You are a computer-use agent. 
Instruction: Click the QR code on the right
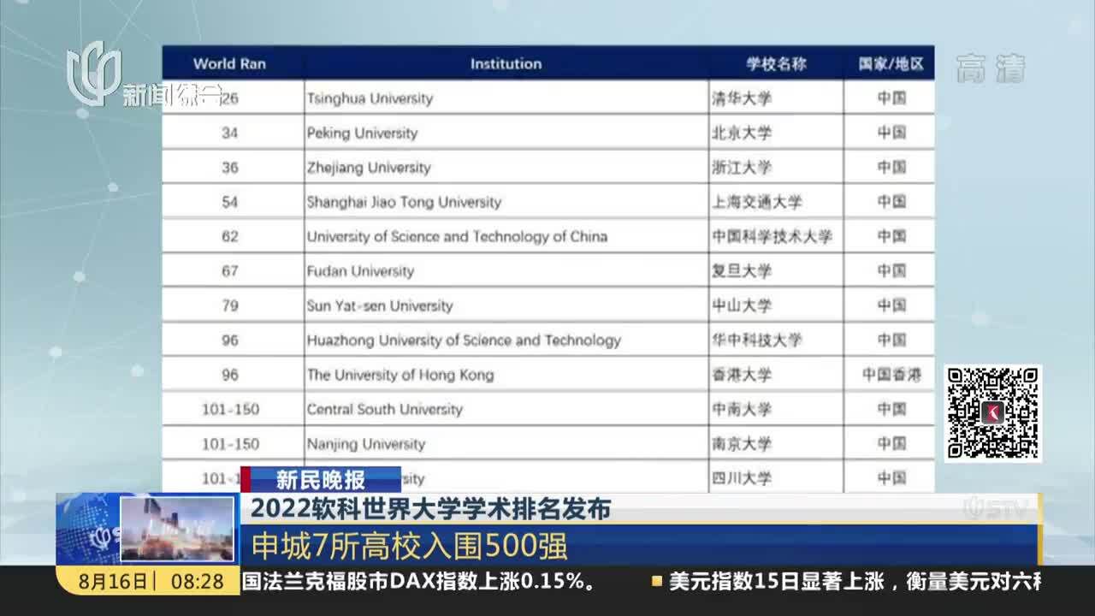[x=993, y=414]
